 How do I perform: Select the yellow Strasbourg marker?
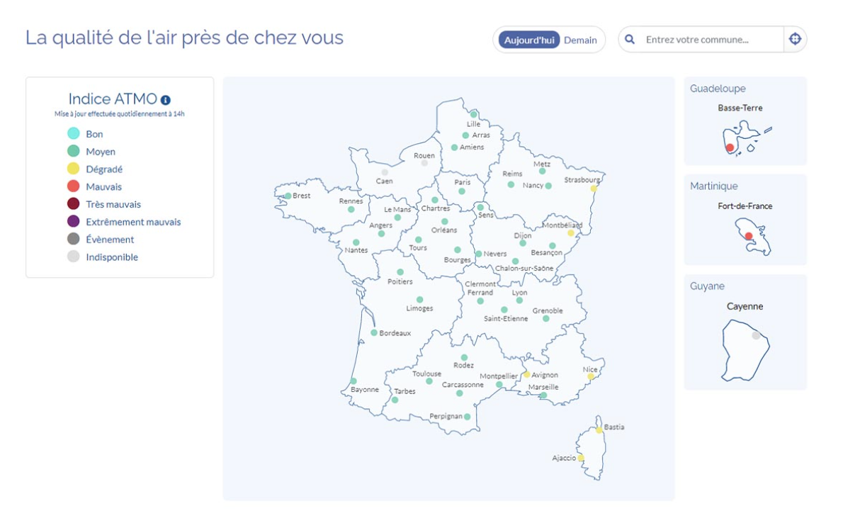pyautogui.click(x=594, y=189)
